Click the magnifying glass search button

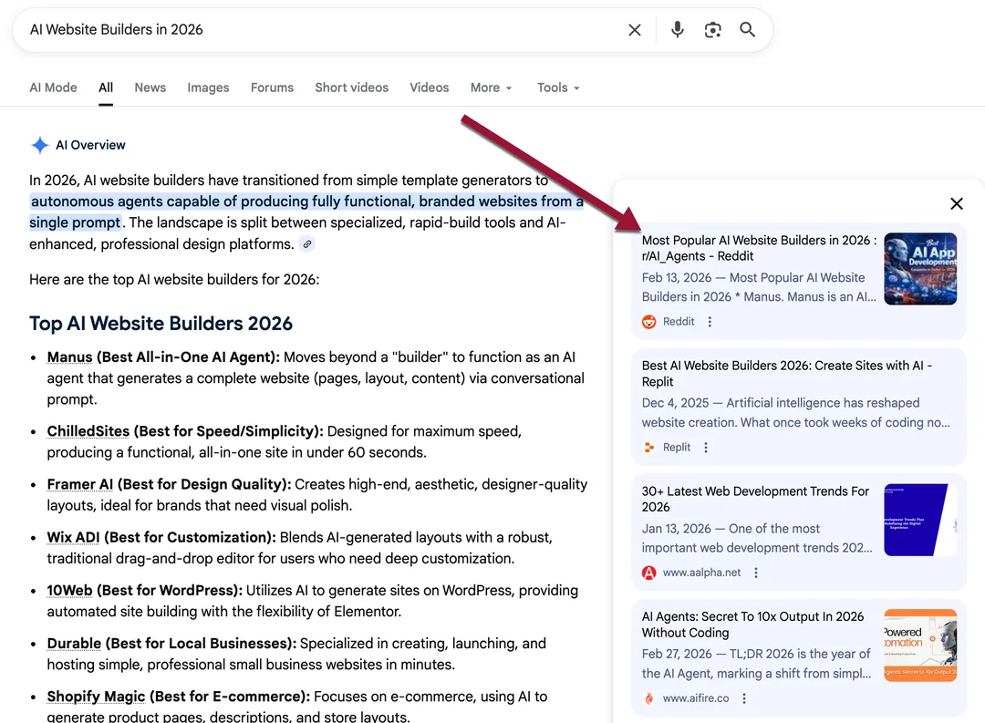coord(747,30)
